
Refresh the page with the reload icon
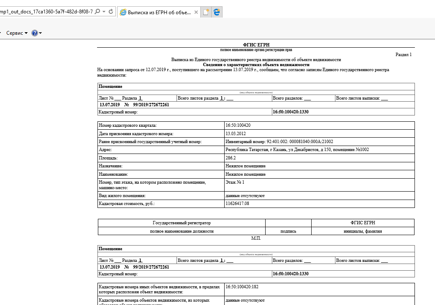[111, 12]
